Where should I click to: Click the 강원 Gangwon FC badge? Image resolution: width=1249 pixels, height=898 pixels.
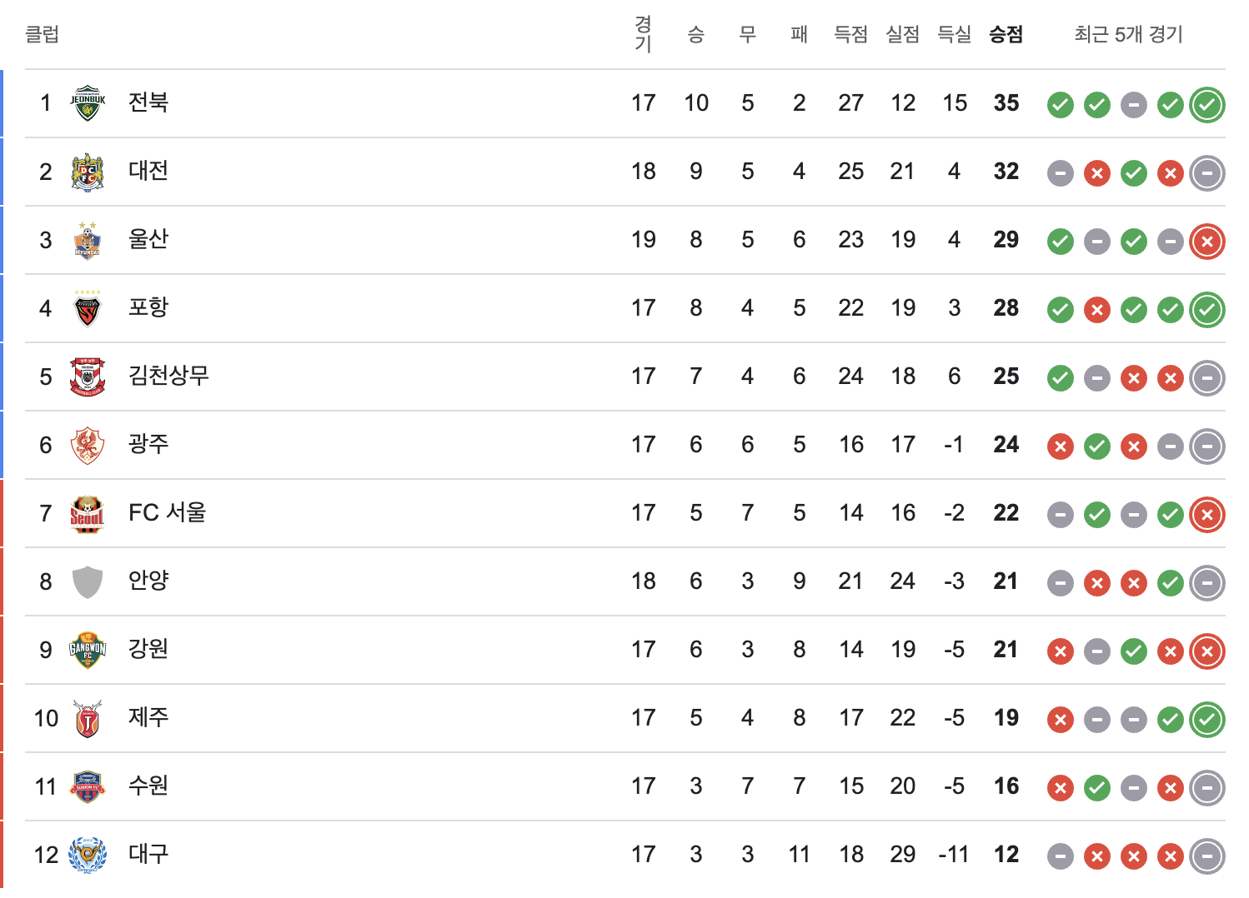(88, 650)
